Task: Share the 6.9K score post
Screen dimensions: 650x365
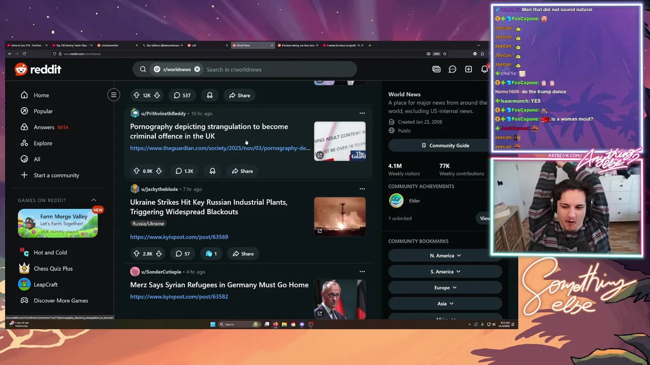Action: [242, 171]
